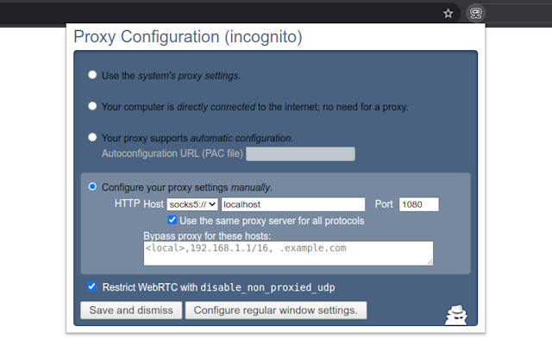Select 'Configure your proxy settings manually' radio
552x345 pixels.
click(92, 186)
